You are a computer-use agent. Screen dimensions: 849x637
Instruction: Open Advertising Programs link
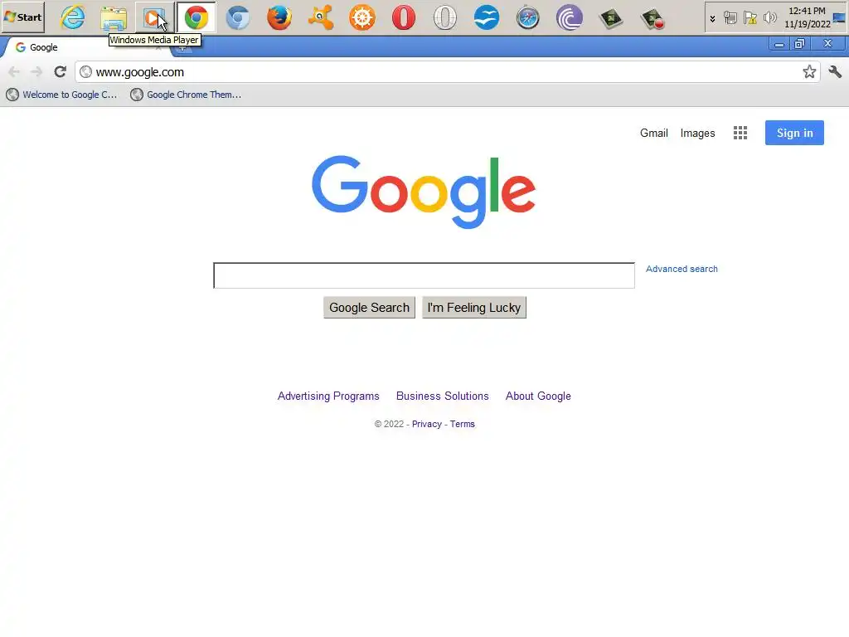[x=328, y=396]
